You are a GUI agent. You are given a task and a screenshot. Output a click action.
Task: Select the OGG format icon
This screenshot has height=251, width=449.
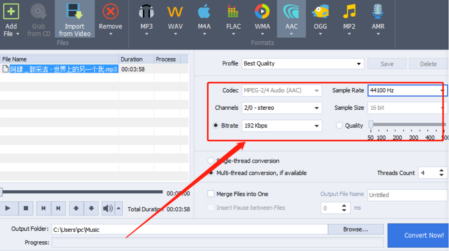click(320, 12)
